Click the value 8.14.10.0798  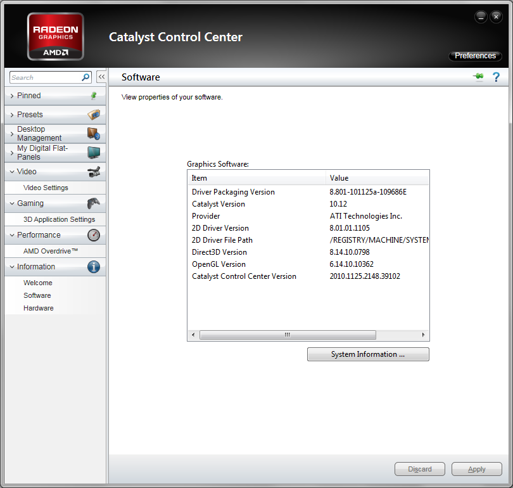(x=350, y=252)
